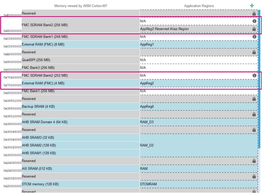The height and width of the screenshot is (193, 262).
Task: Select Backup SRAM (4 KB) memory row
Action: click(x=80, y=107)
